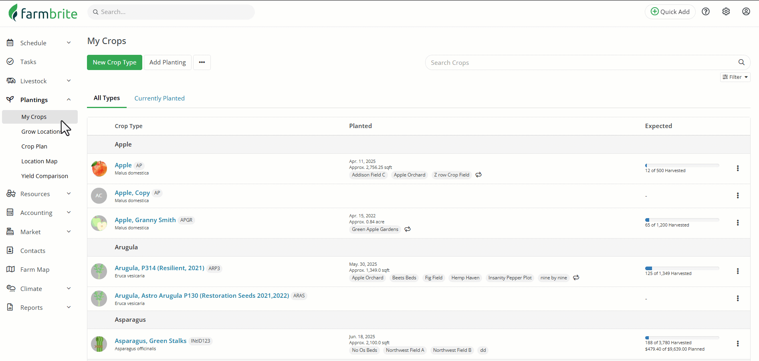Click the rotation icon after Z row Crop Field

(x=478, y=175)
